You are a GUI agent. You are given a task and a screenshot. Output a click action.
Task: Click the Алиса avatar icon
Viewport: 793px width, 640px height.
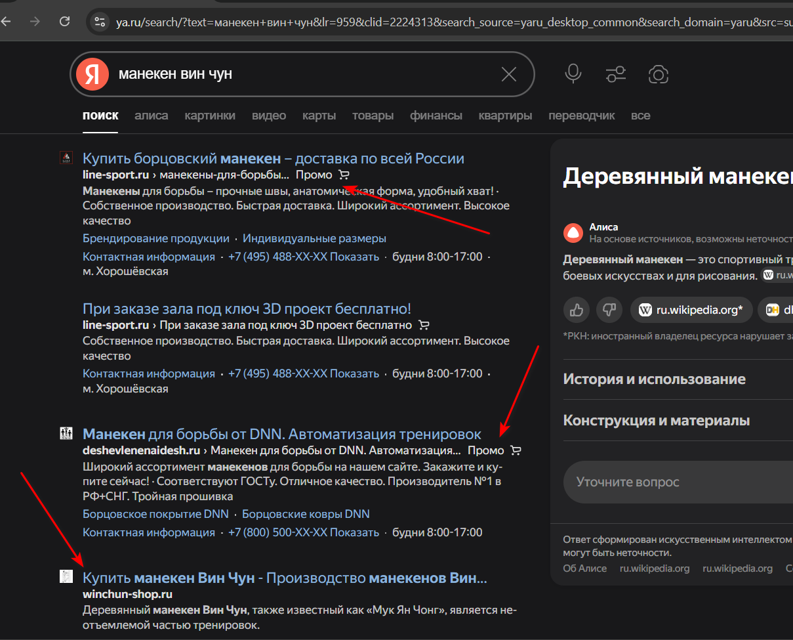coord(573,232)
